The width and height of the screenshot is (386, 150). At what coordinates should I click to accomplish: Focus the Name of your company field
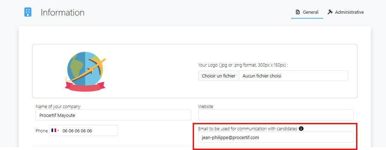pyautogui.click(x=113, y=115)
